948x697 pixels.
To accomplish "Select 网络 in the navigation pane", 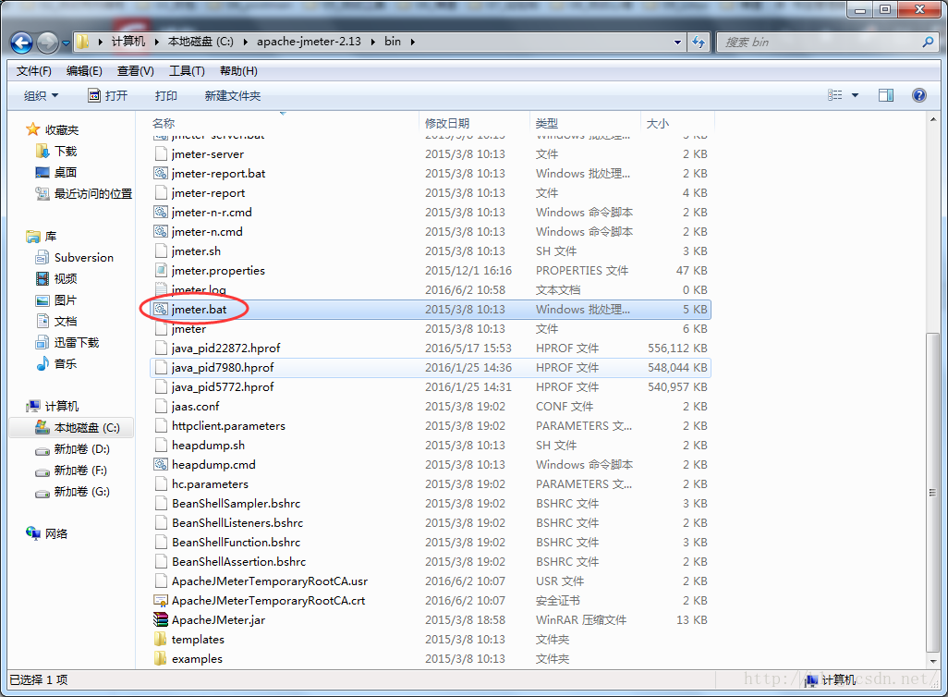I will [46, 533].
